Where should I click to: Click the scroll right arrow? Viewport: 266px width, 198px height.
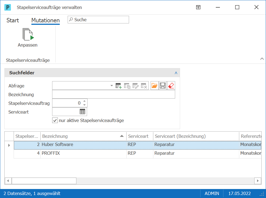[258, 181]
